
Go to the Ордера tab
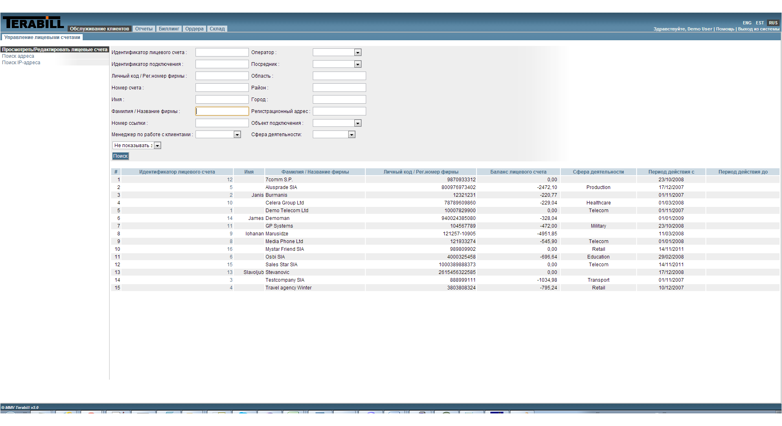pos(194,29)
